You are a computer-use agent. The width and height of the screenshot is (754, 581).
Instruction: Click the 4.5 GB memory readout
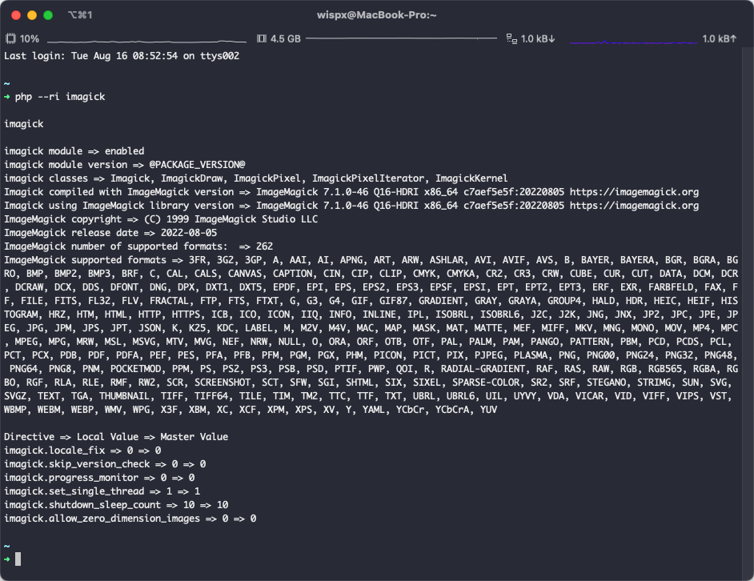point(286,38)
